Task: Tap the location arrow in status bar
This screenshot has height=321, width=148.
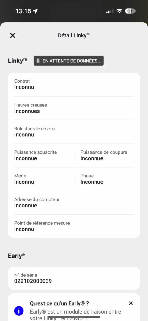Action: 35,11
